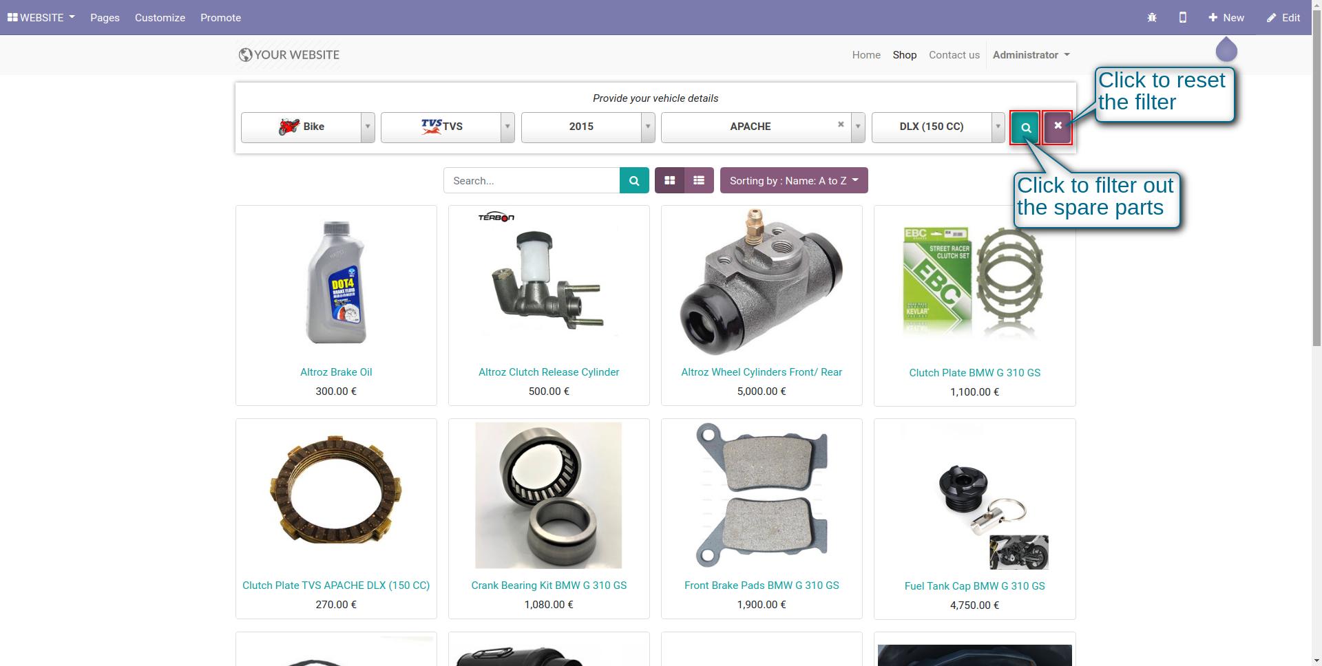Click the 1,080.00 € price text
The height and width of the screenshot is (666, 1322).
(549, 605)
